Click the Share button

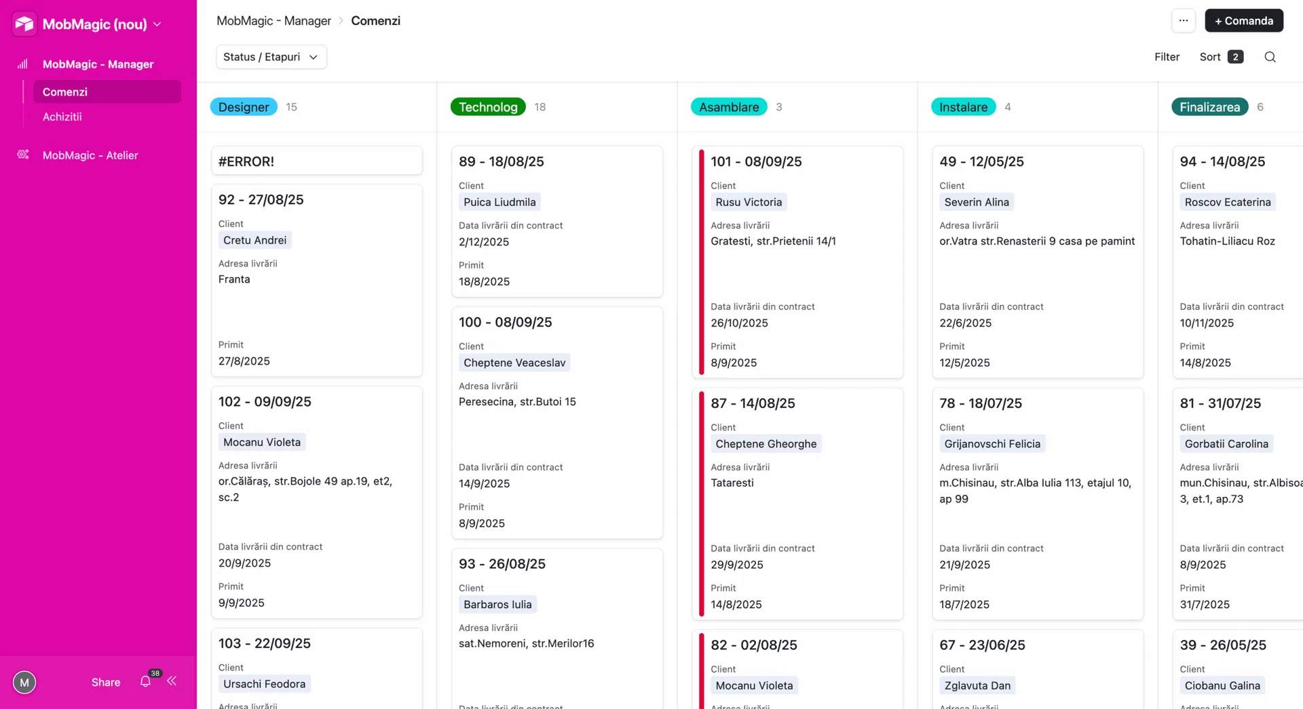pos(106,682)
